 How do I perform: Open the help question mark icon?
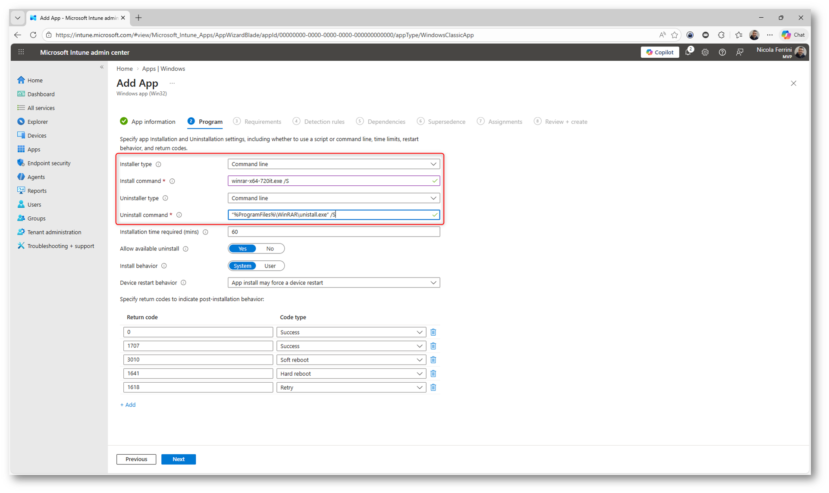(722, 52)
